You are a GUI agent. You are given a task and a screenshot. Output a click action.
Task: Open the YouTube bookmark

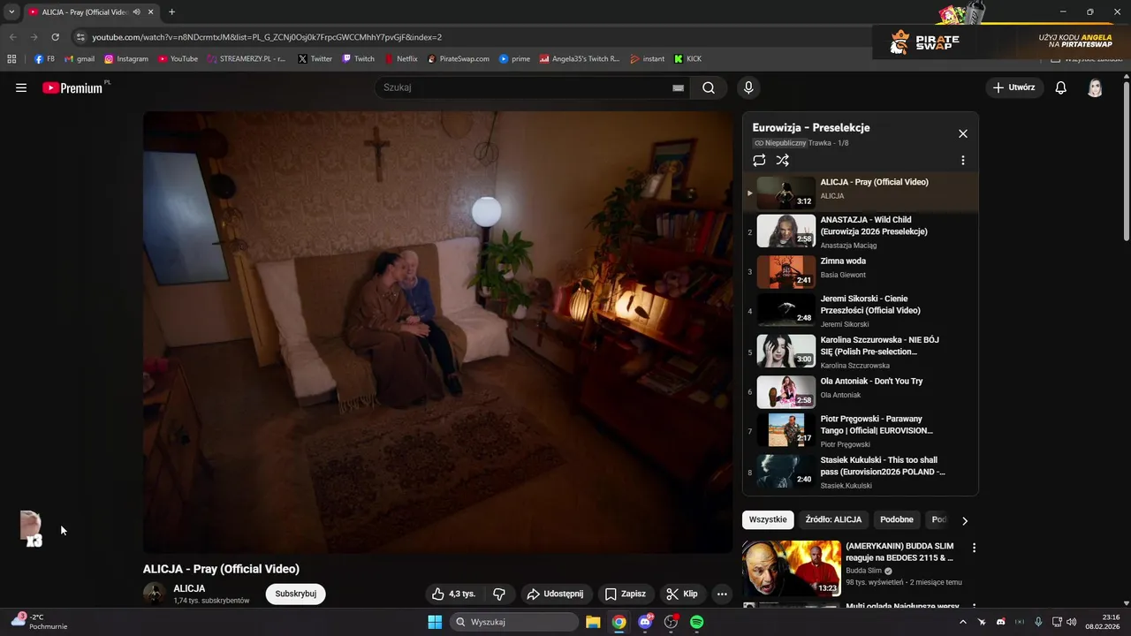178,59
